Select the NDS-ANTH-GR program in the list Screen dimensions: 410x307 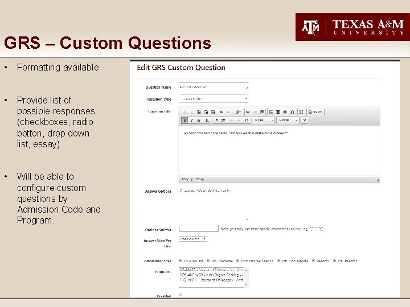[211, 275]
